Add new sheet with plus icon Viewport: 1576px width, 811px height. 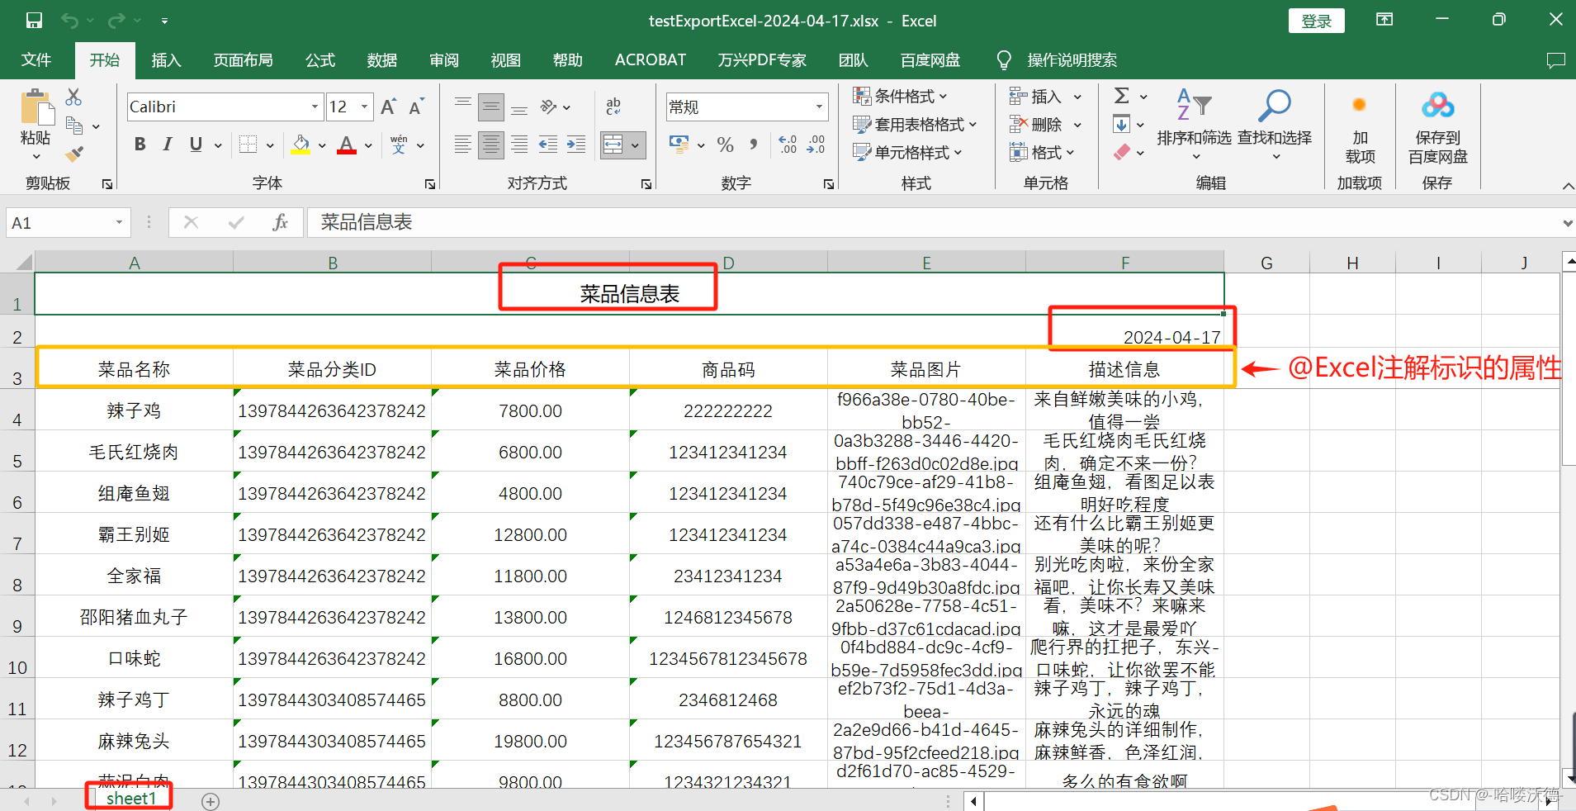pyautogui.click(x=211, y=801)
